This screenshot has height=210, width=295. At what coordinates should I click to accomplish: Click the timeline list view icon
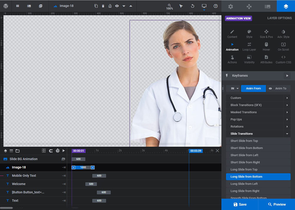coord(11,151)
